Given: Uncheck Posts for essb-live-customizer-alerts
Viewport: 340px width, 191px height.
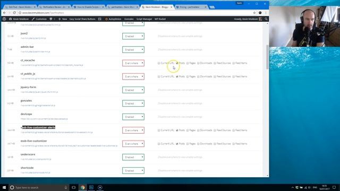Looking at the screenshot, I should 177,130.
